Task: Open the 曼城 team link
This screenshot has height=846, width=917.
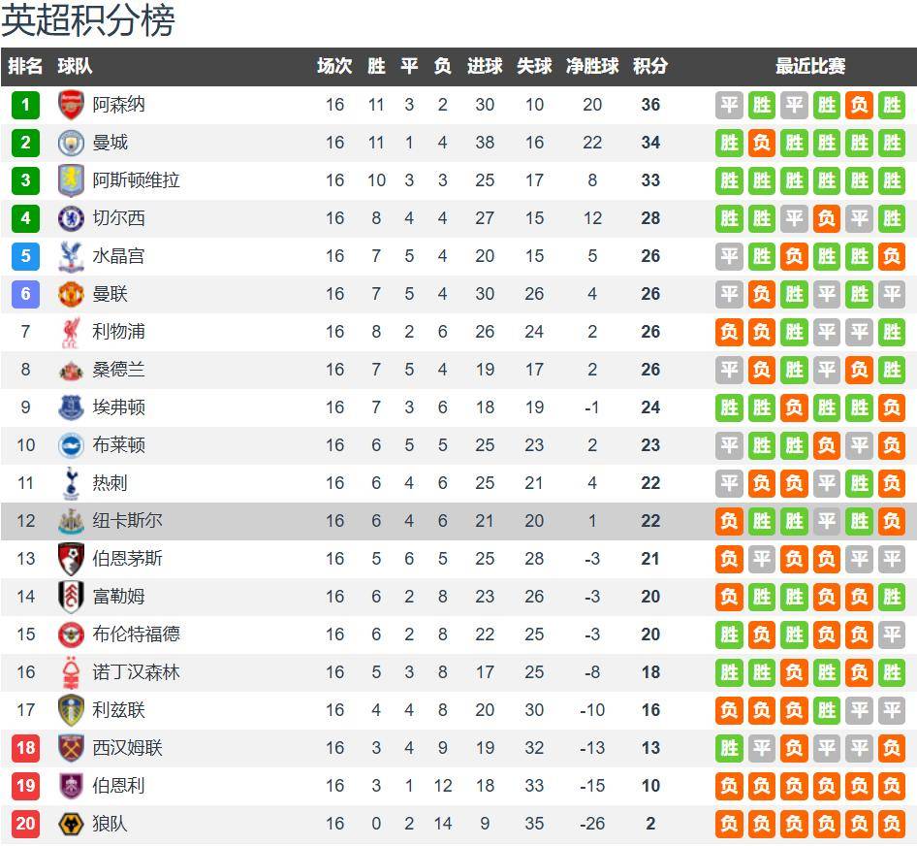Action: [110, 143]
